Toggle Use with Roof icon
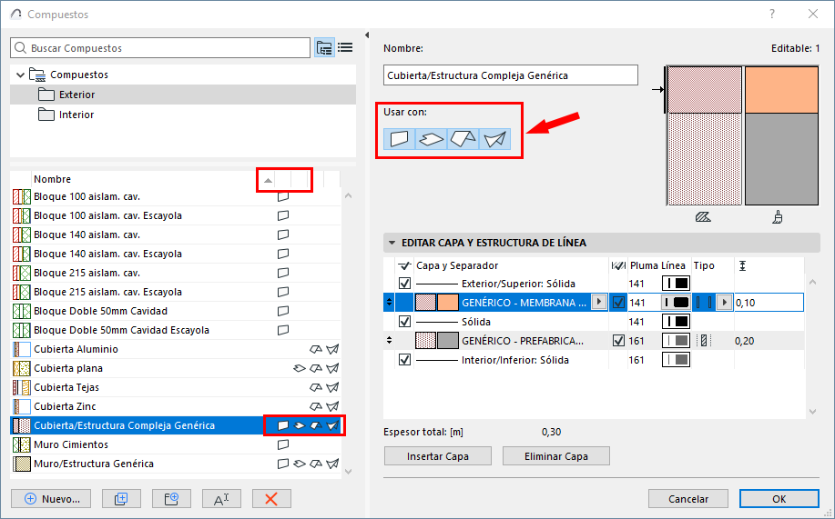Viewport: 835px width, 519px height. tap(463, 139)
